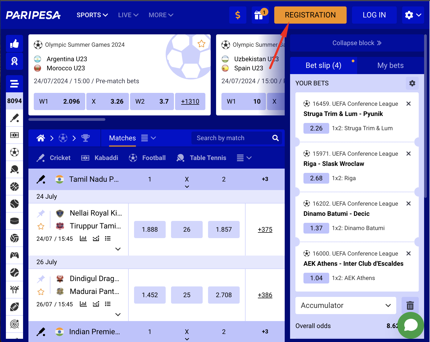430x342 pixels.
Task: Select table tennis in the left sidebar
Action: pos(14,169)
